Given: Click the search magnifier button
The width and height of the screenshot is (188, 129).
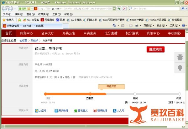Looking at the screenshot, I should point(183,9).
